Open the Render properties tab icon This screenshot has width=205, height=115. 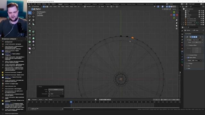point(182,34)
